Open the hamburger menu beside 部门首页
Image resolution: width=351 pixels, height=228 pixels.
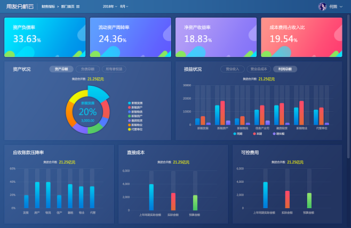[78, 7]
